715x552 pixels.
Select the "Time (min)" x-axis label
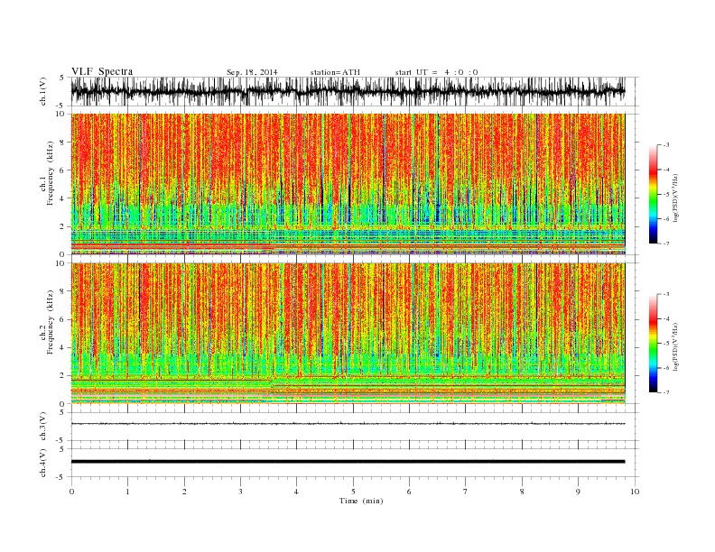click(x=361, y=501)
